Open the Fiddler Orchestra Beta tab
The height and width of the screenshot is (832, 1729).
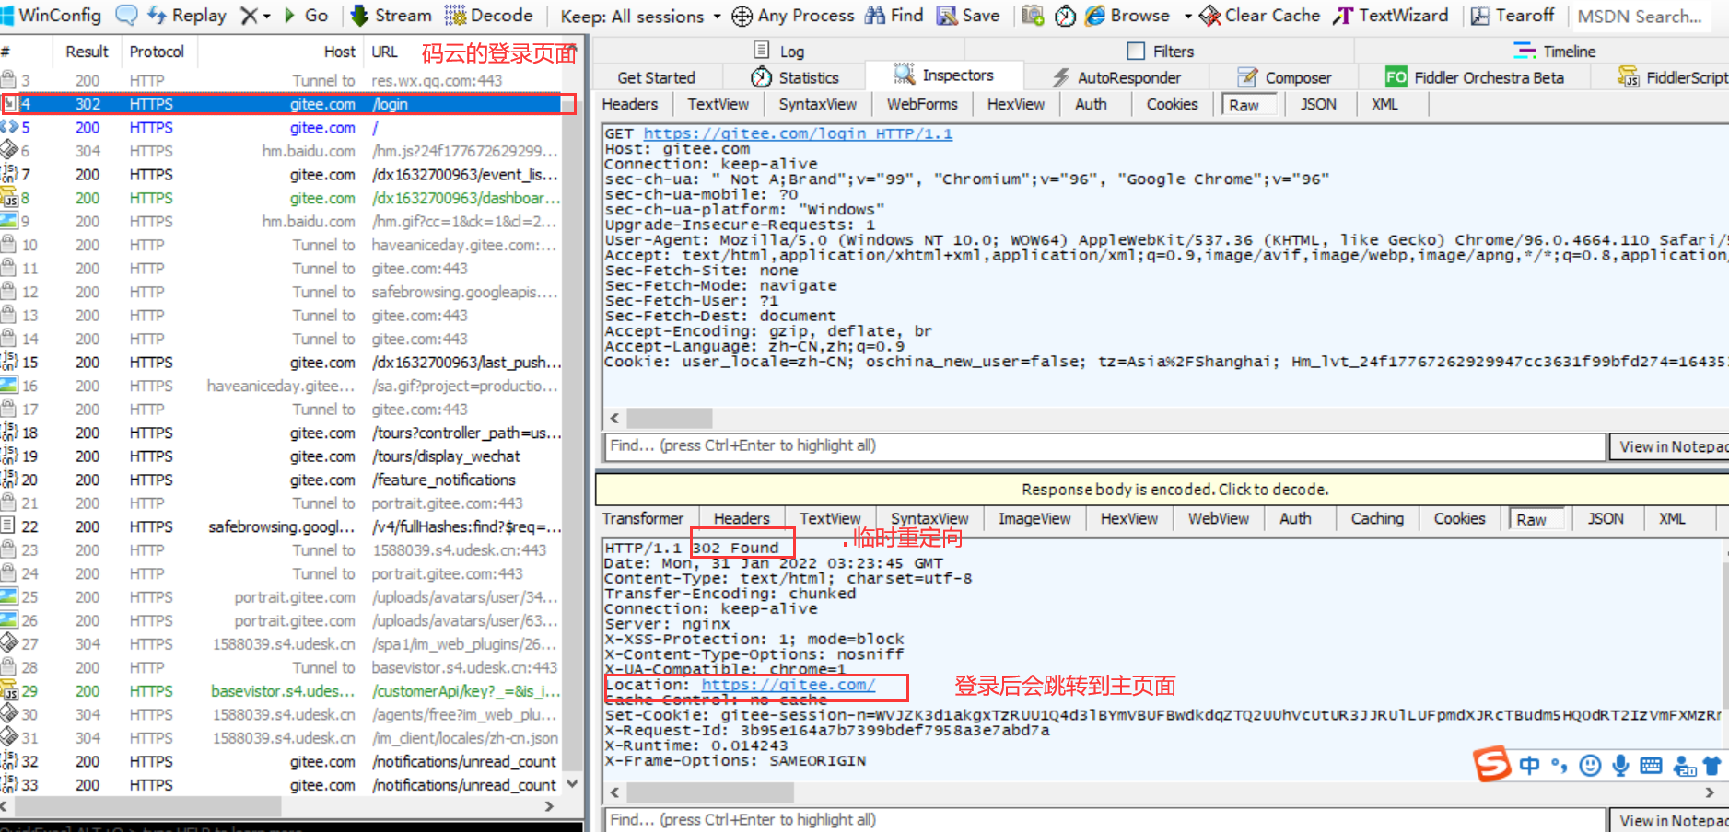pos(1475,77)
